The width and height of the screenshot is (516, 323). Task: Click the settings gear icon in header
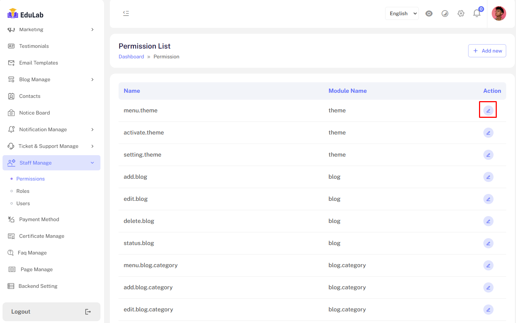pos(461,13)
